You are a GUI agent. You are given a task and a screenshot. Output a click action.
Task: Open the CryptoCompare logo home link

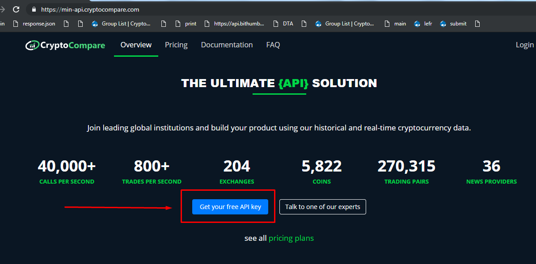[x=65, y=45]
